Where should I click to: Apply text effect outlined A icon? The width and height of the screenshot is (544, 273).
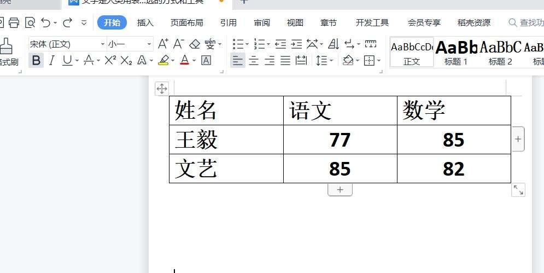(142, 60)
